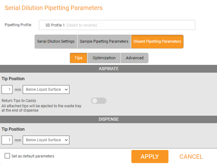
Task: Go to the Optimization sub-tab
Action: click(104, 58)
